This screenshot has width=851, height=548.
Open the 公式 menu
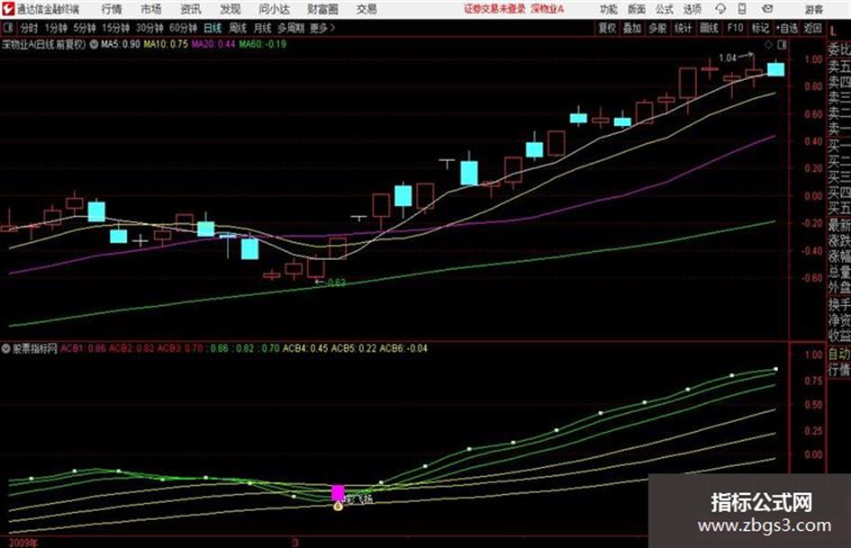click(x=664, y=9)
